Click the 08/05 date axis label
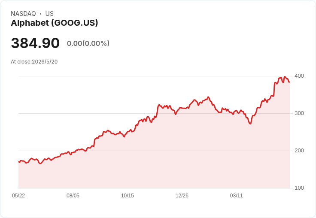Viewport: 316px width, 218px height. point(73,196)
